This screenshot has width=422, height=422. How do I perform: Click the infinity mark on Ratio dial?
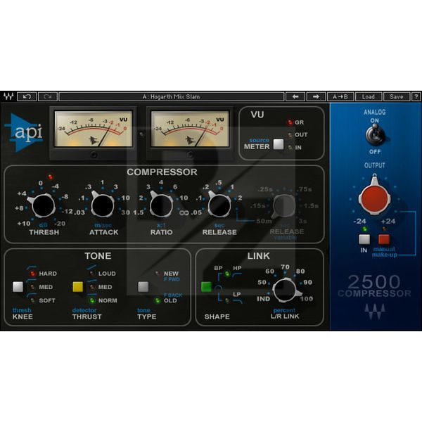tap(184, 213)
